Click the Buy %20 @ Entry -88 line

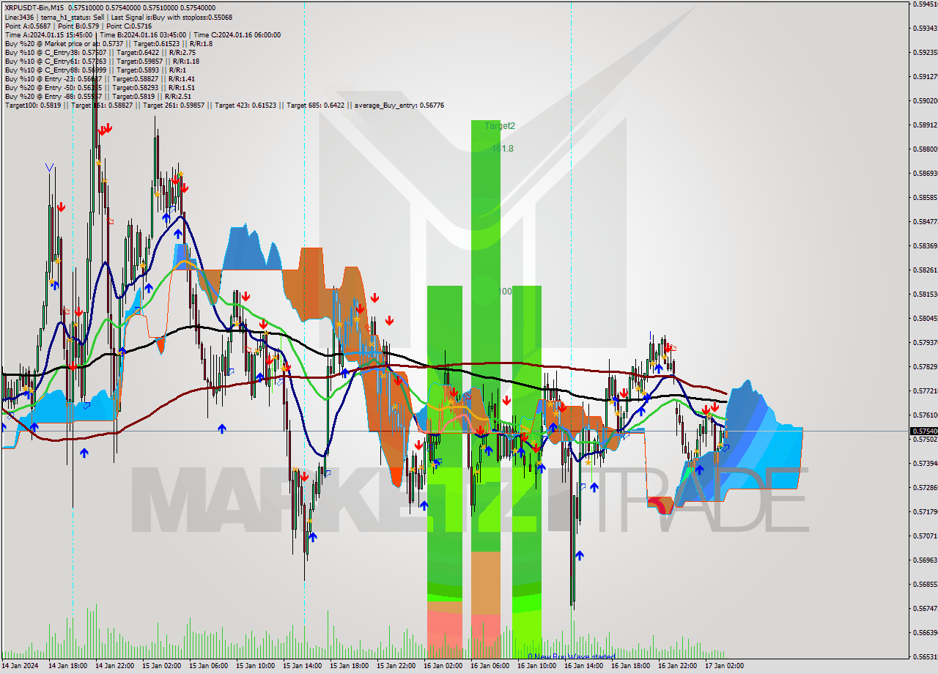click(x=97, y=96)
